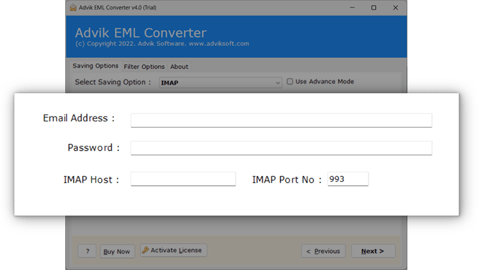The width and height of the screenshot is (478, 270).
Task: Focus the Email Address input field
Action: (x=281, y=120)
